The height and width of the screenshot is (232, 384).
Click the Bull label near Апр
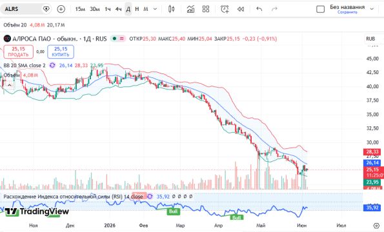click(x=237, y=217)
